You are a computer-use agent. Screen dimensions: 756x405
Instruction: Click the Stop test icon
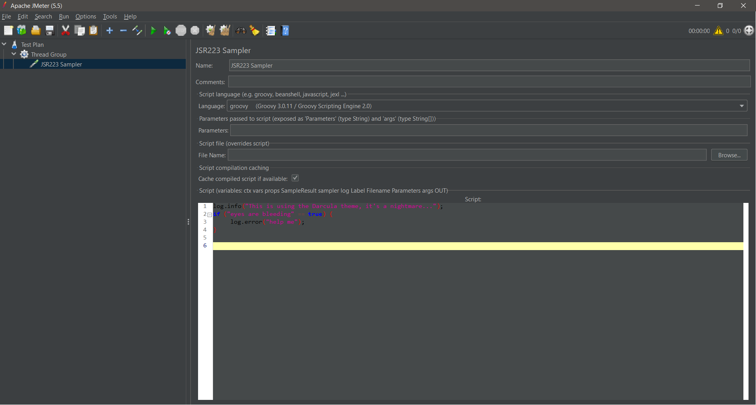tap(181, 31)
